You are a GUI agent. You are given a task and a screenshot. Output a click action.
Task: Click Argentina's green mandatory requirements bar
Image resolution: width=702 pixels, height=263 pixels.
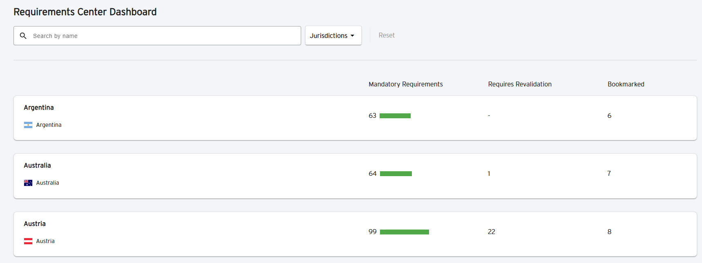pos(395,116)
